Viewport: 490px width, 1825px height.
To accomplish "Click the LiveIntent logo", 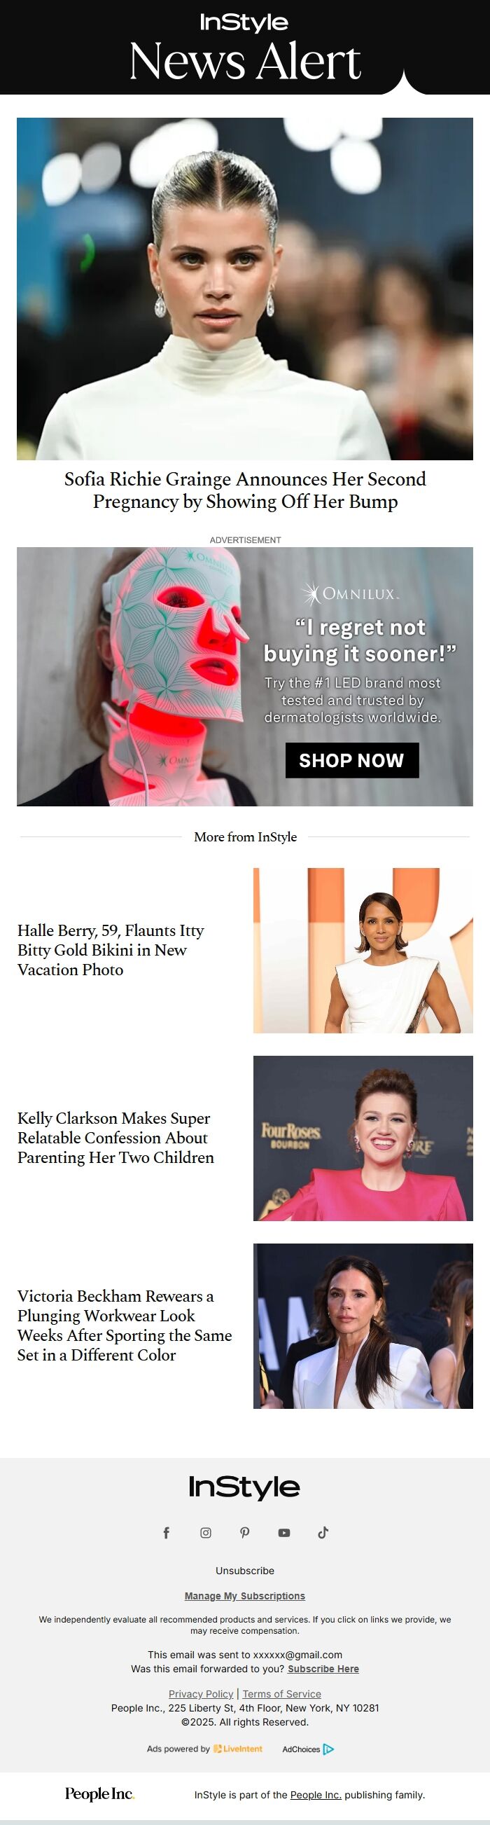I will 238,1749.
